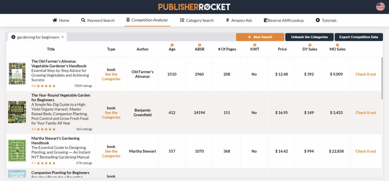The width and height of the screenshot is (389, 181).
Task: Click the title 'Companion Planting for Beginners'
Action: tap(60, 172)
